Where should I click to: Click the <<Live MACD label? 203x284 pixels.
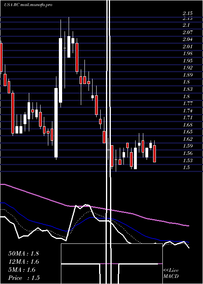(x=171, y=273)
